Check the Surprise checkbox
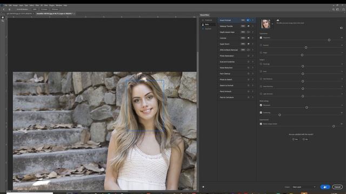 (261, 45)
